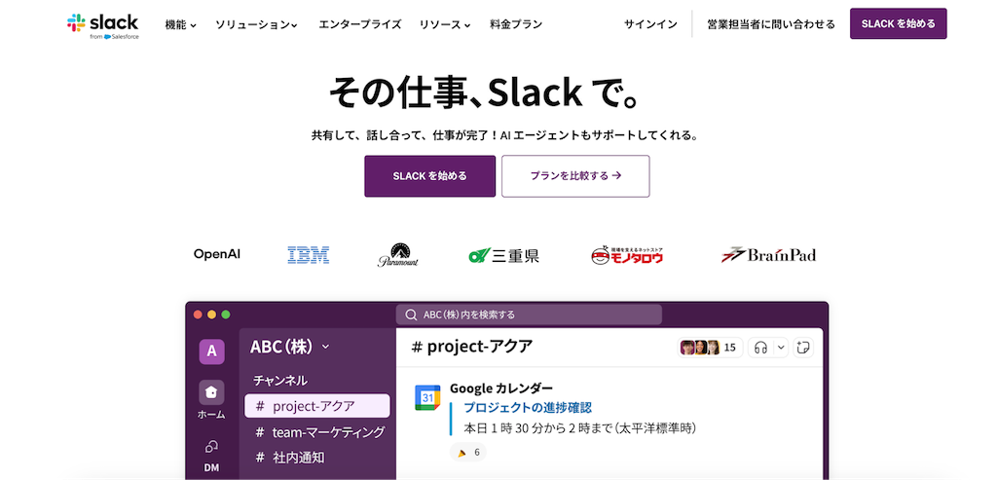This screenshot has width=997, height=480.
Task: Click the モノタロウ logo
Action: [627, 255]
